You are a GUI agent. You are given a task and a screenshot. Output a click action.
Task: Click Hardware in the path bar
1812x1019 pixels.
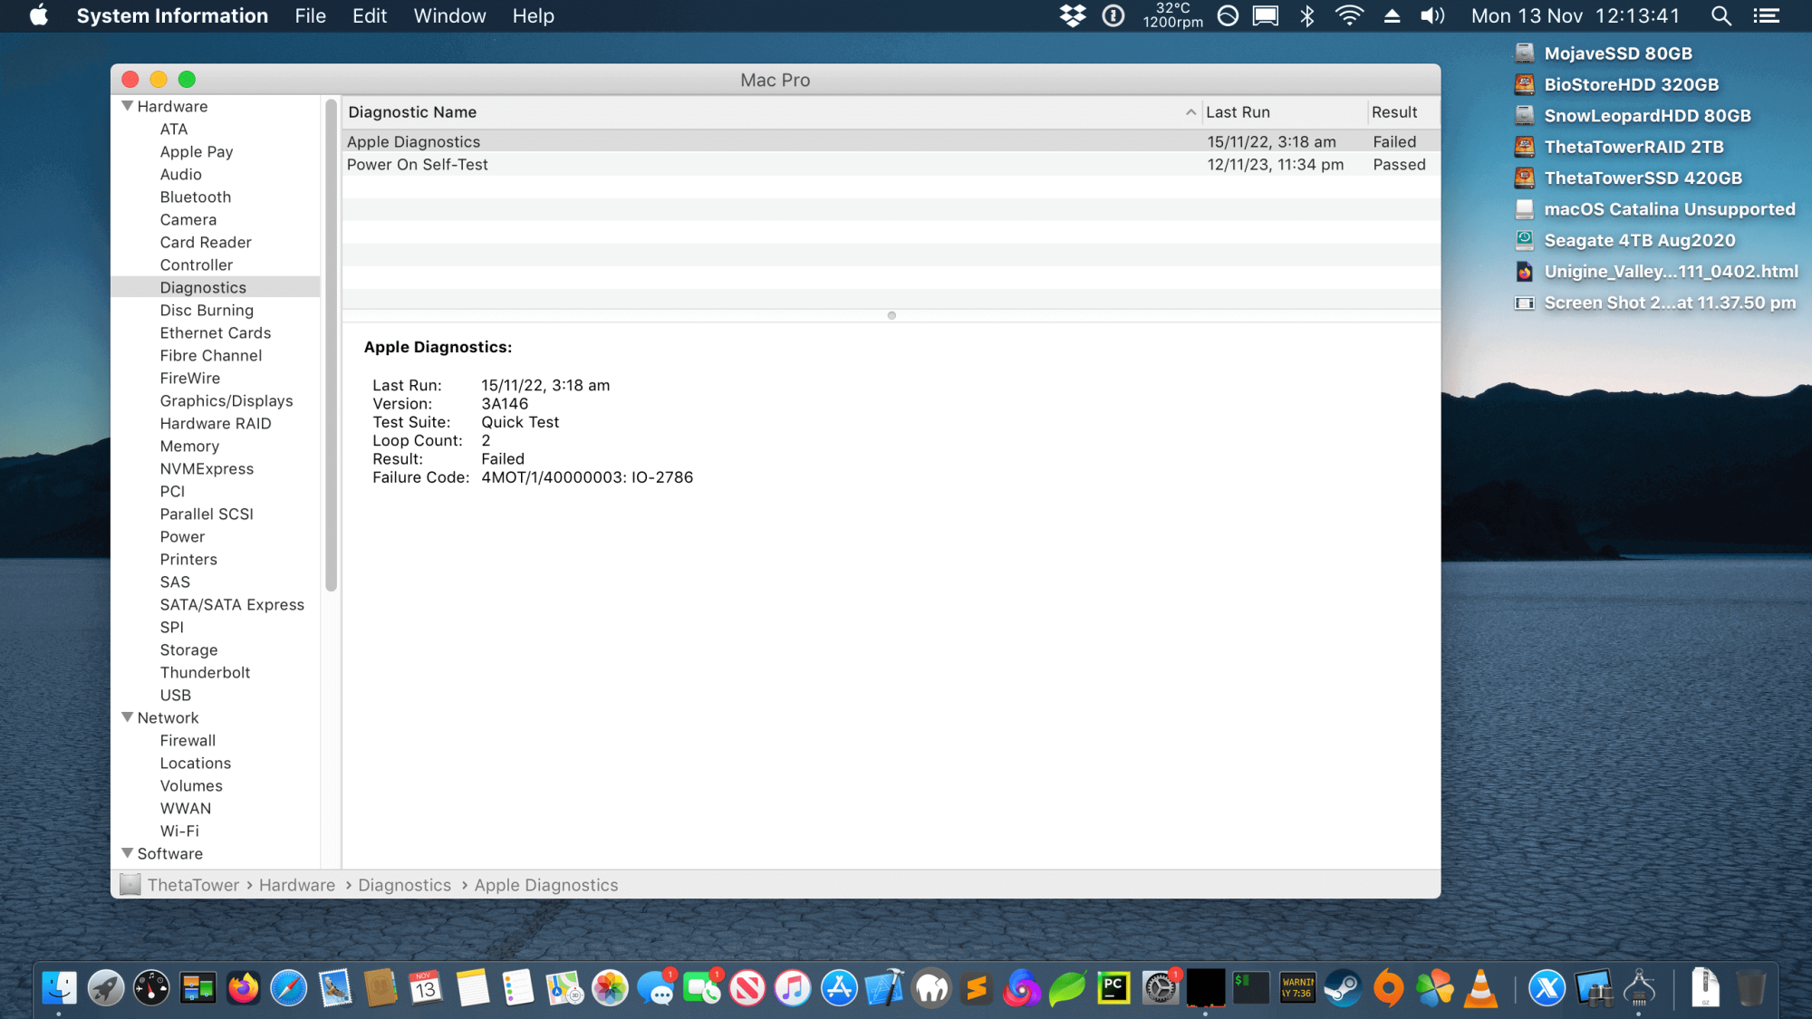(296, 885)
